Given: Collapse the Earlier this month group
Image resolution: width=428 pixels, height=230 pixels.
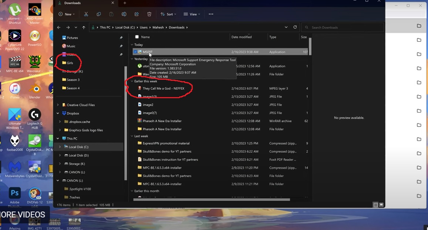Looking at the screenshot, I should coord(132,191).
